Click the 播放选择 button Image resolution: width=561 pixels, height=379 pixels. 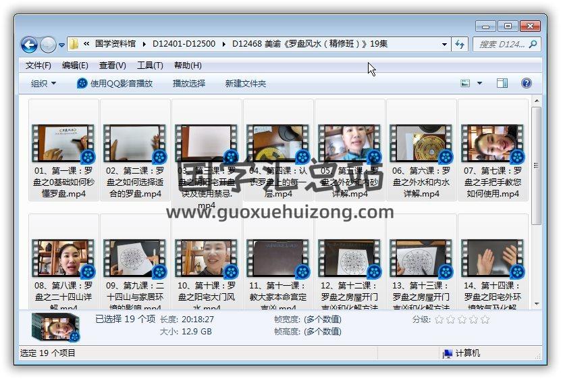click(188, 83)
